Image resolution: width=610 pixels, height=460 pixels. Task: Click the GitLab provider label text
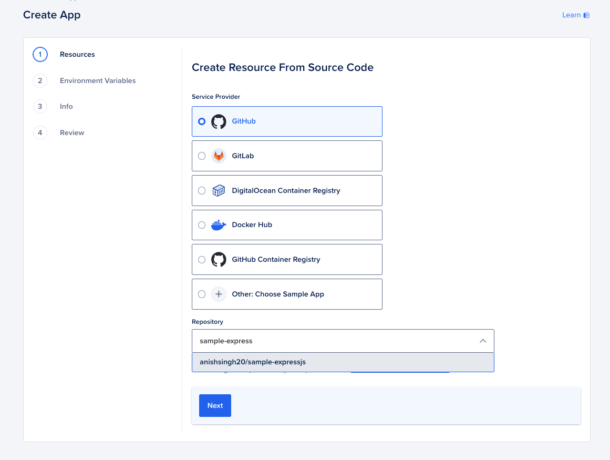click(243, 156)
